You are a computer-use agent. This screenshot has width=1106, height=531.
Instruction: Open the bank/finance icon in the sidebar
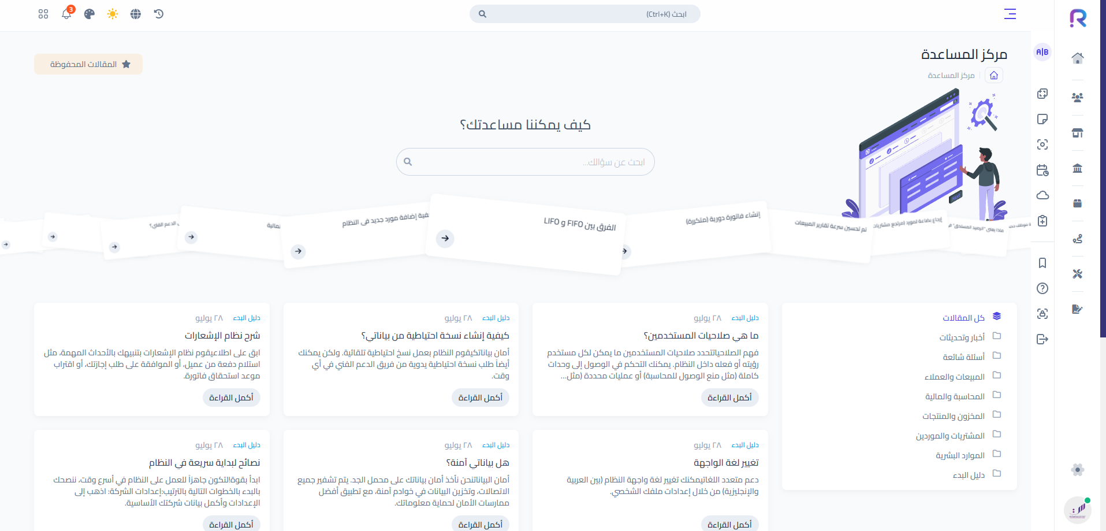[x=1077, y=168]
